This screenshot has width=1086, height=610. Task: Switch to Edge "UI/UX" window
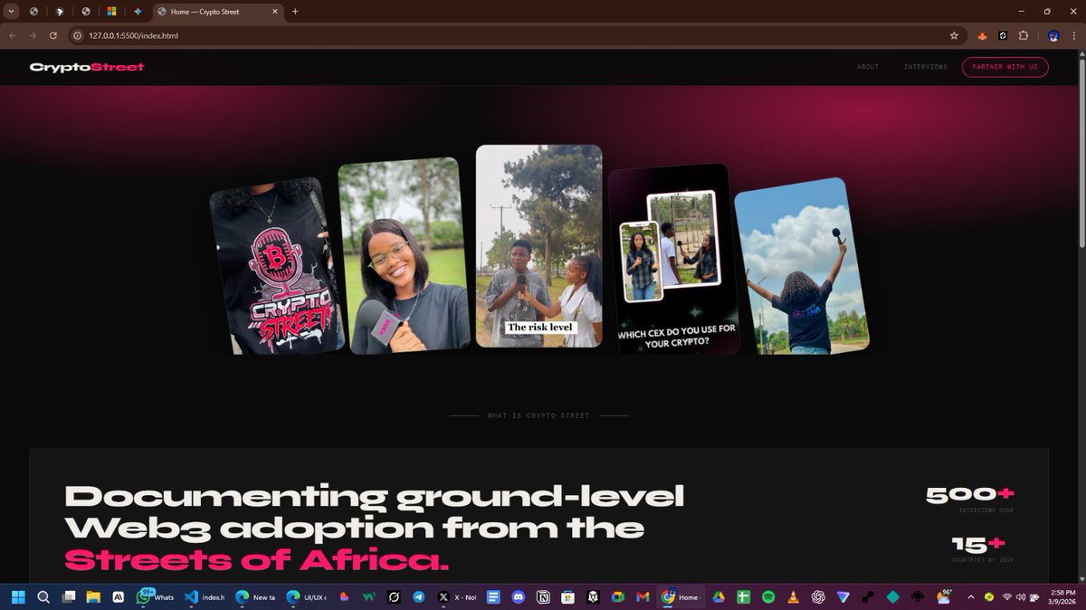click(306, 597)
